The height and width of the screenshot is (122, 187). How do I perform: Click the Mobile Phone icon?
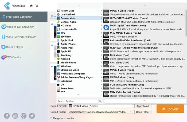tap(58, 62)
